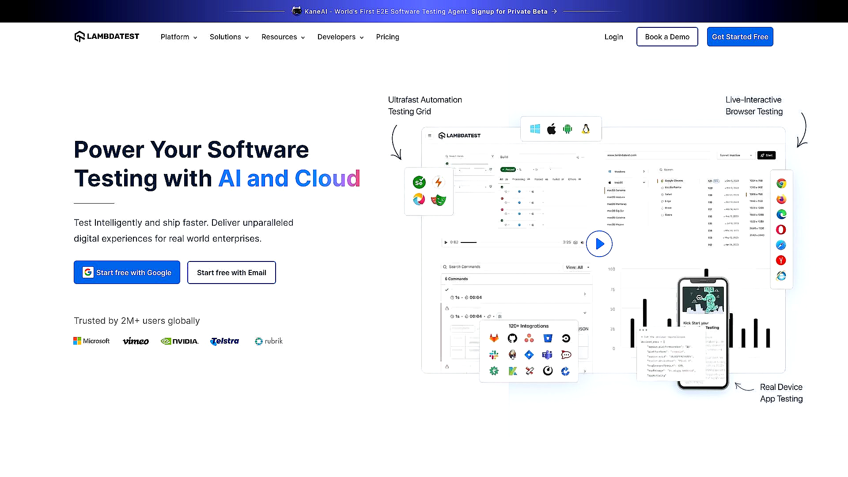Click the Internet Explorer icon
The height and width of the screenshot is (477, 848).
click(x=781, y=276)
